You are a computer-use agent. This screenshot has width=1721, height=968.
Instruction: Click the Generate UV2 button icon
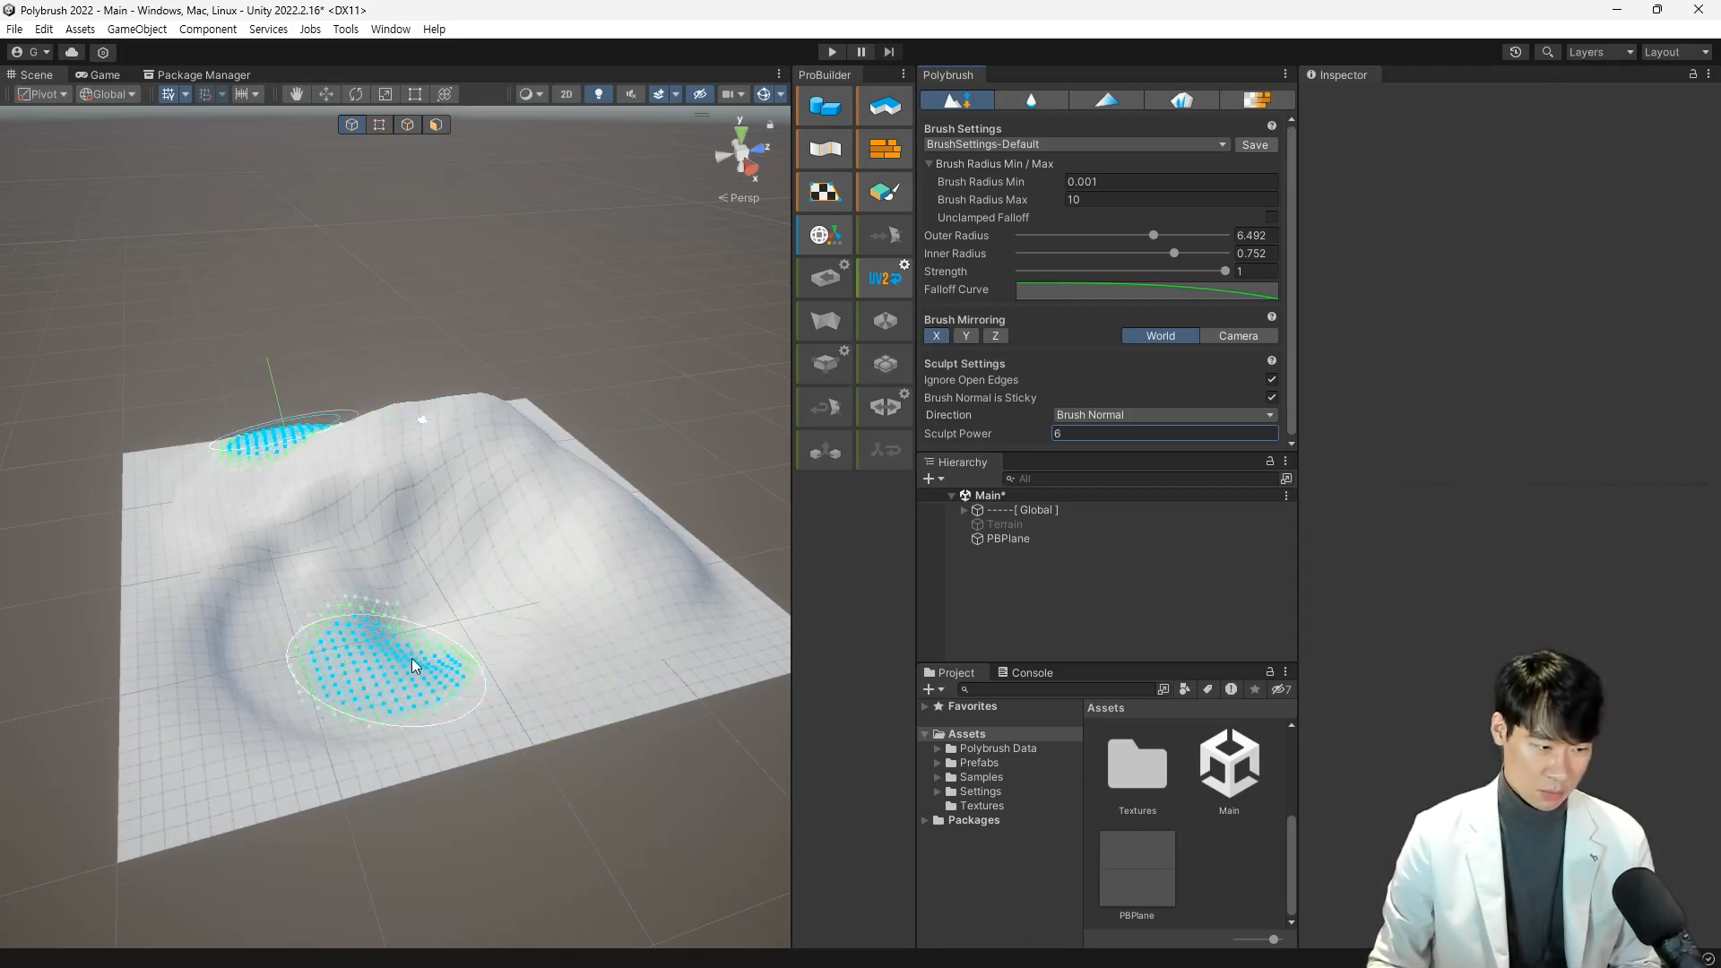point(885,279)
